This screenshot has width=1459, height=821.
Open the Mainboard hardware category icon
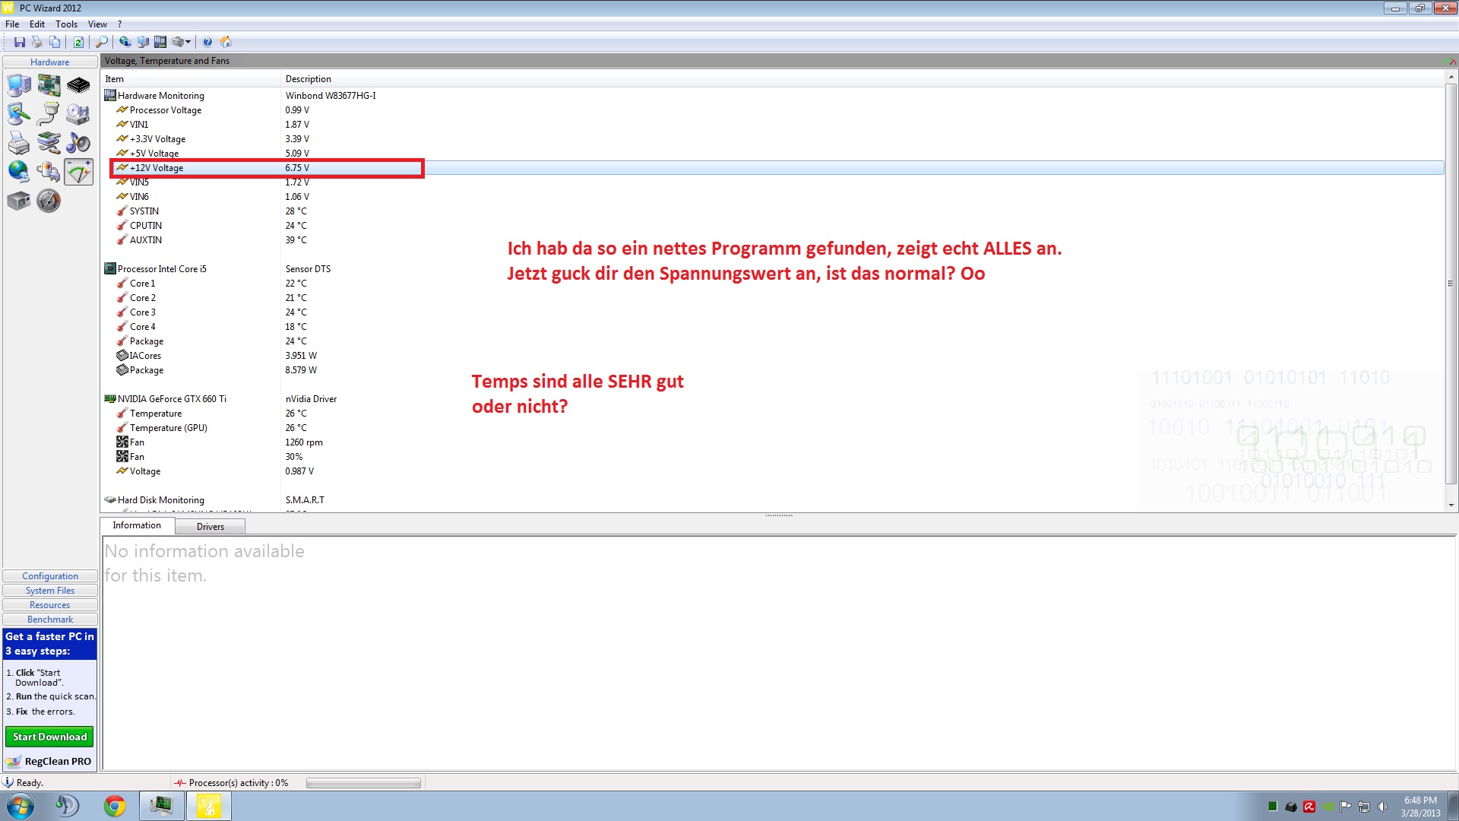(x=49, y=85)
